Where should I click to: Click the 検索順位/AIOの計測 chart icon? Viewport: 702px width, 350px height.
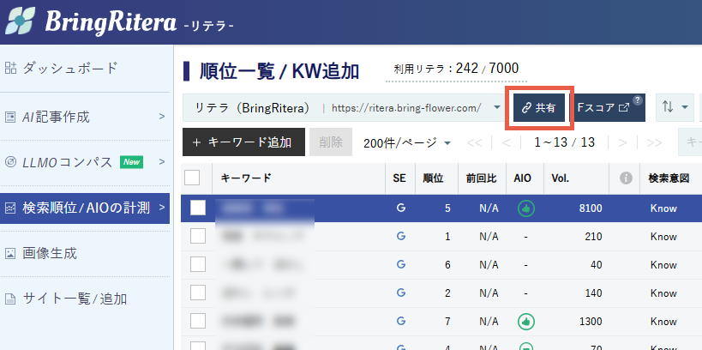coord(10,208)
